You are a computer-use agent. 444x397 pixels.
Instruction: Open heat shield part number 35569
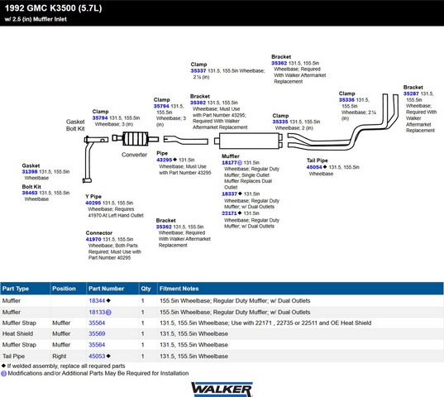pos(97,333)
